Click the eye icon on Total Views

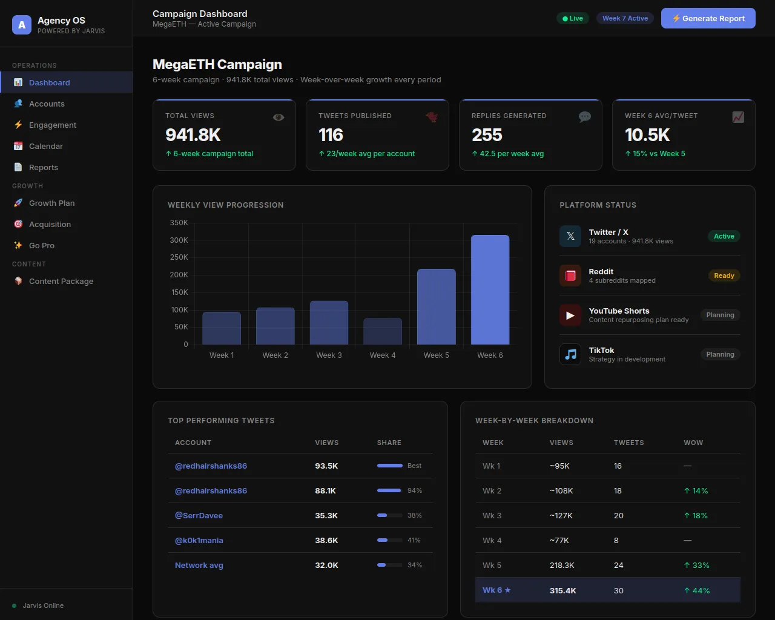click(279, 117)
